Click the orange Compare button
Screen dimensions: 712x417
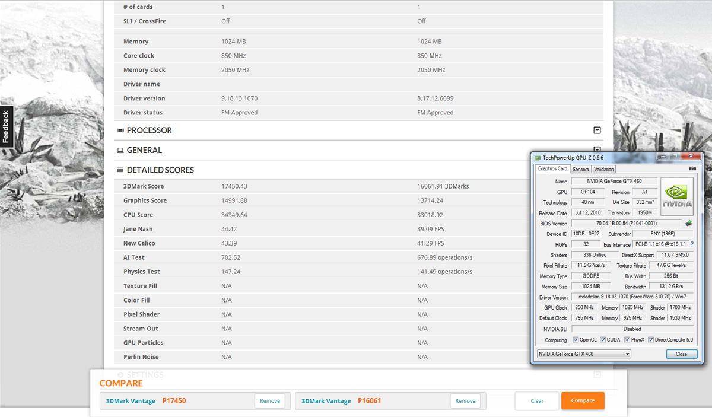(x=583, y=400)
